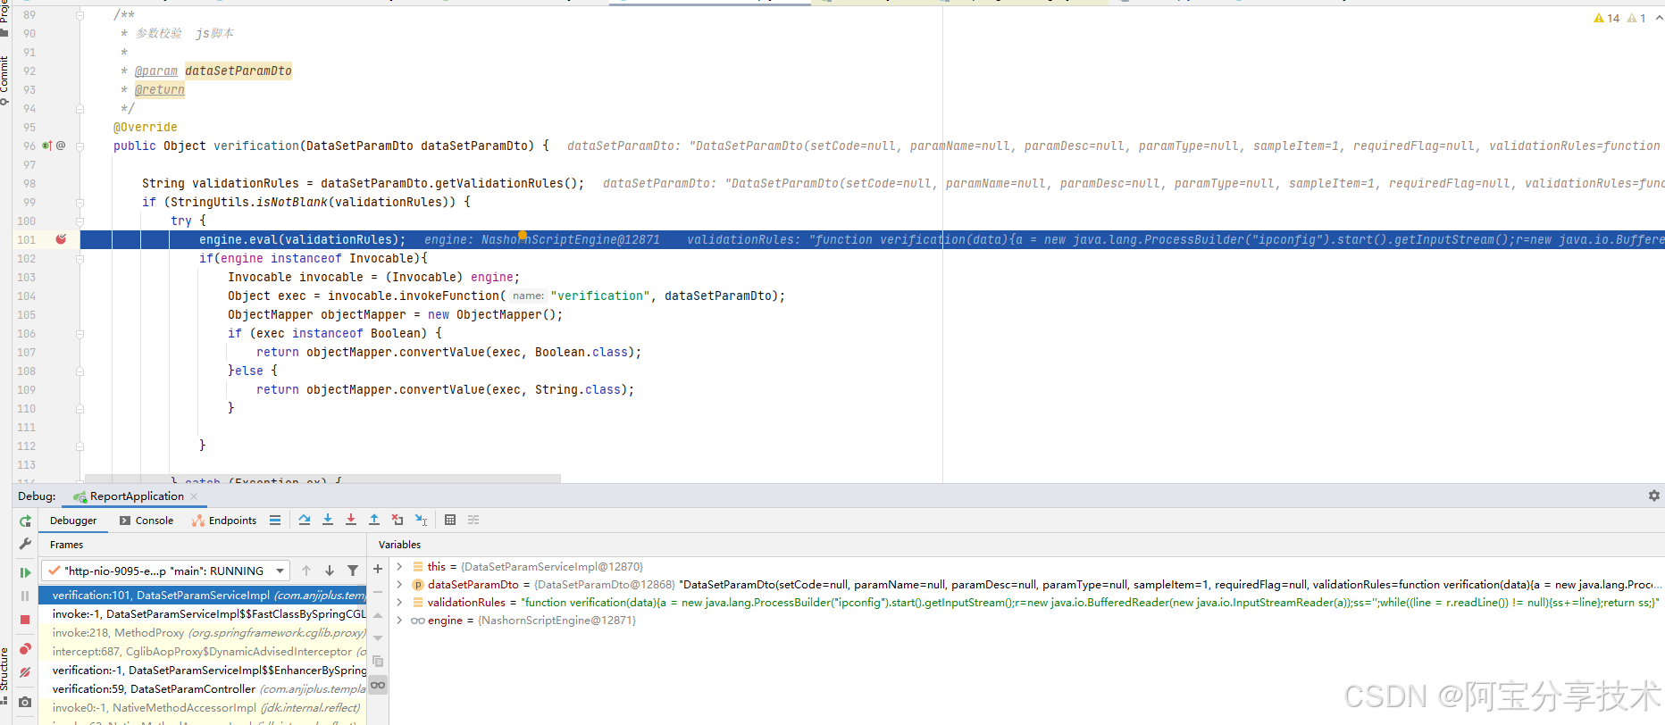Click the intention light bulb on line 101

523,235
